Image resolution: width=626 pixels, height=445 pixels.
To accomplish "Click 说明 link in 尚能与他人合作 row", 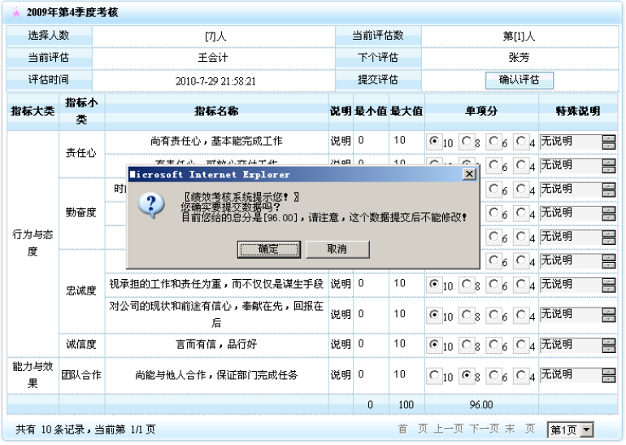I will pos(341,375).
